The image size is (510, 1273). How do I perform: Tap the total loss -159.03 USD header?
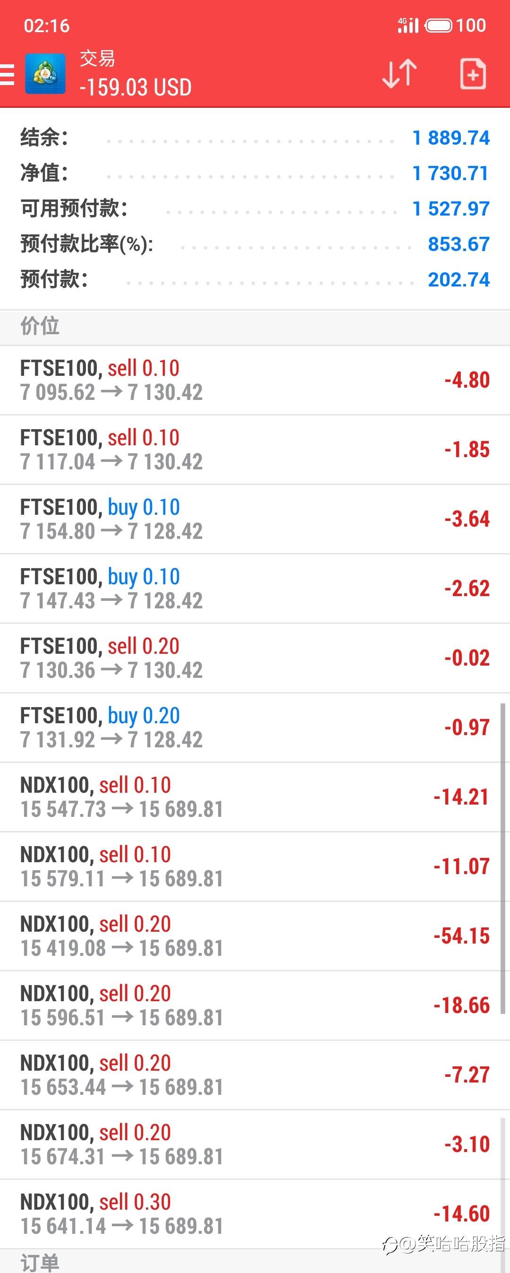(x=135, y=87)
